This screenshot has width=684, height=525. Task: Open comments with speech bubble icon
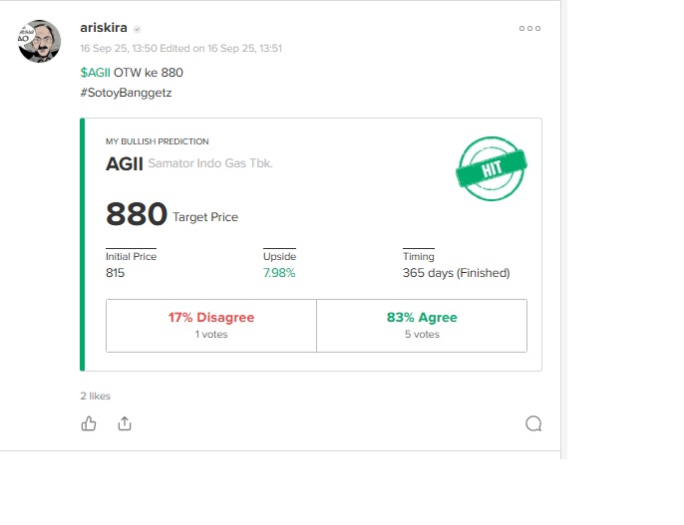pyautogui.click(x=533, y=423)
